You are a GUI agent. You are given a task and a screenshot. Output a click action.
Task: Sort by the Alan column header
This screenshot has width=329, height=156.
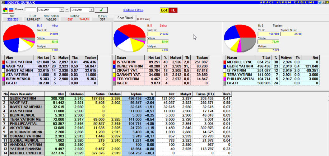pos(19,57)
